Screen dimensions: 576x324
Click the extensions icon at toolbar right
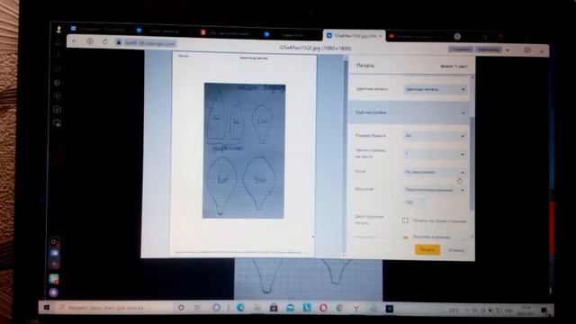[527, 50]
